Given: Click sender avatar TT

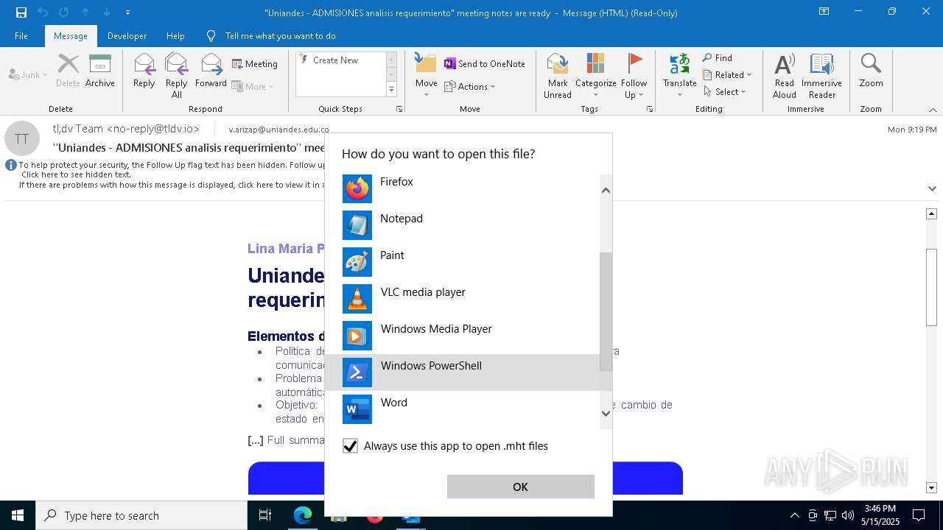Looking at the screenshot, I should [x=22, y=138].
